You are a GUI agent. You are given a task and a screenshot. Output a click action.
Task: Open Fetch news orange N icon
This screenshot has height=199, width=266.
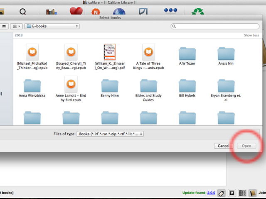pyautogui.click(x=96, y=12)
